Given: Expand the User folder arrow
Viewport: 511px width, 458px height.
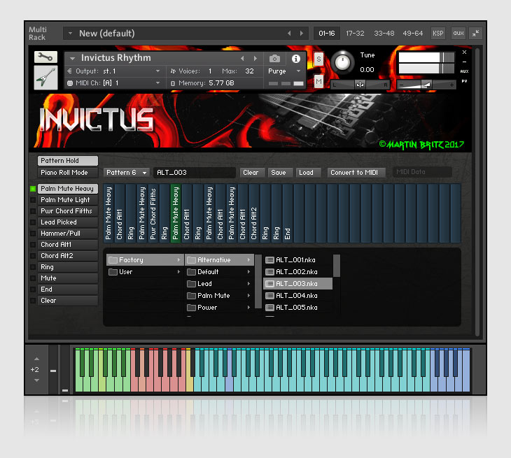Looking at the screenshot, I should (x=178, y=271).
